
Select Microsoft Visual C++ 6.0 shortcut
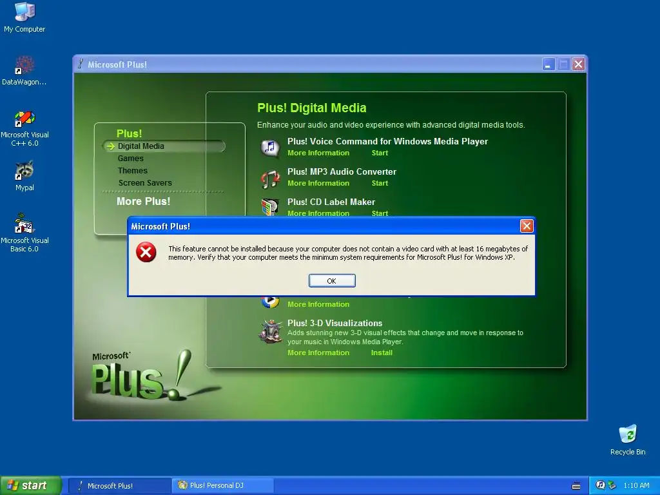24,128
